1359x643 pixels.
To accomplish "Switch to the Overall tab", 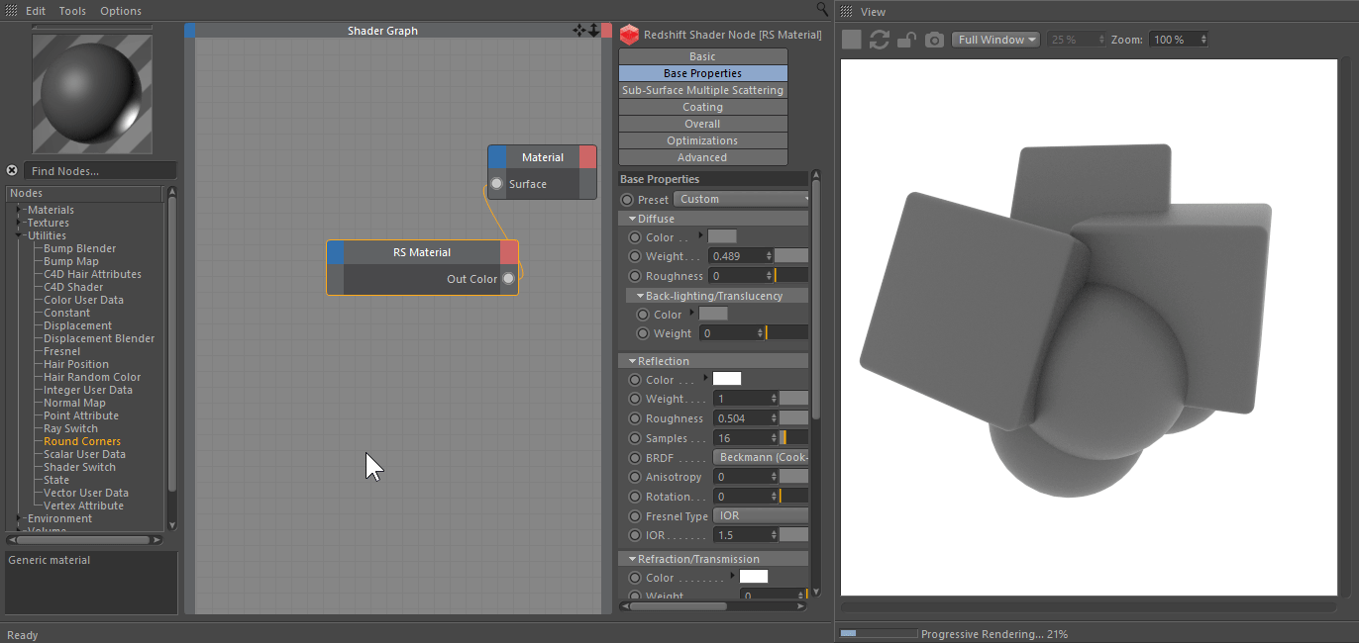I will [702, 124].
